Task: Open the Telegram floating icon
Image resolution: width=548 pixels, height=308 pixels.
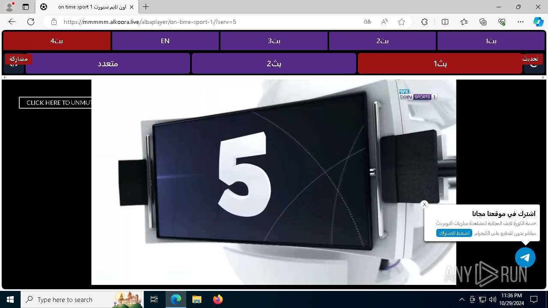Action: [525, 258]
